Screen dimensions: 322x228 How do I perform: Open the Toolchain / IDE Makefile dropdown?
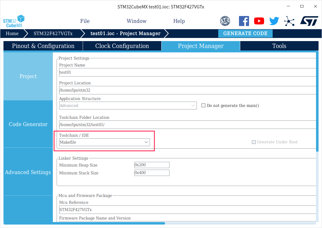[x=104, y=142]
